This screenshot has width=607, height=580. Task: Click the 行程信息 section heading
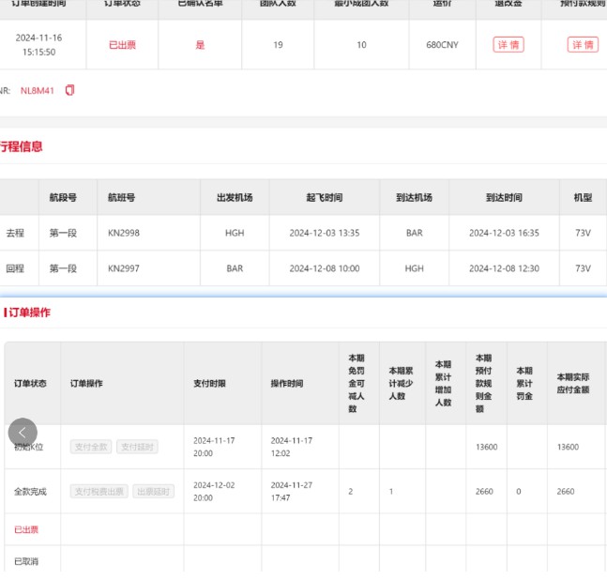point(21,146)
